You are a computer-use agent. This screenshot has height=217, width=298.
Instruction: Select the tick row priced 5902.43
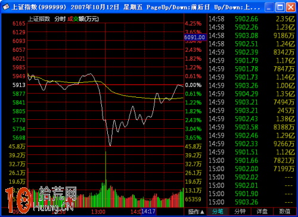coord(252,119)
